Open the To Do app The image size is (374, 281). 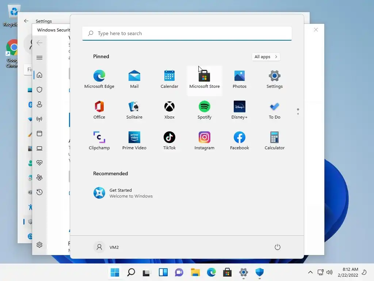pyautogui.click(x=275, y=110)
